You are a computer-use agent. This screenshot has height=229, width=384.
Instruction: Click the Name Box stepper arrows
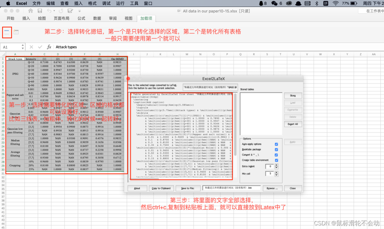click(x=23, y=47)
